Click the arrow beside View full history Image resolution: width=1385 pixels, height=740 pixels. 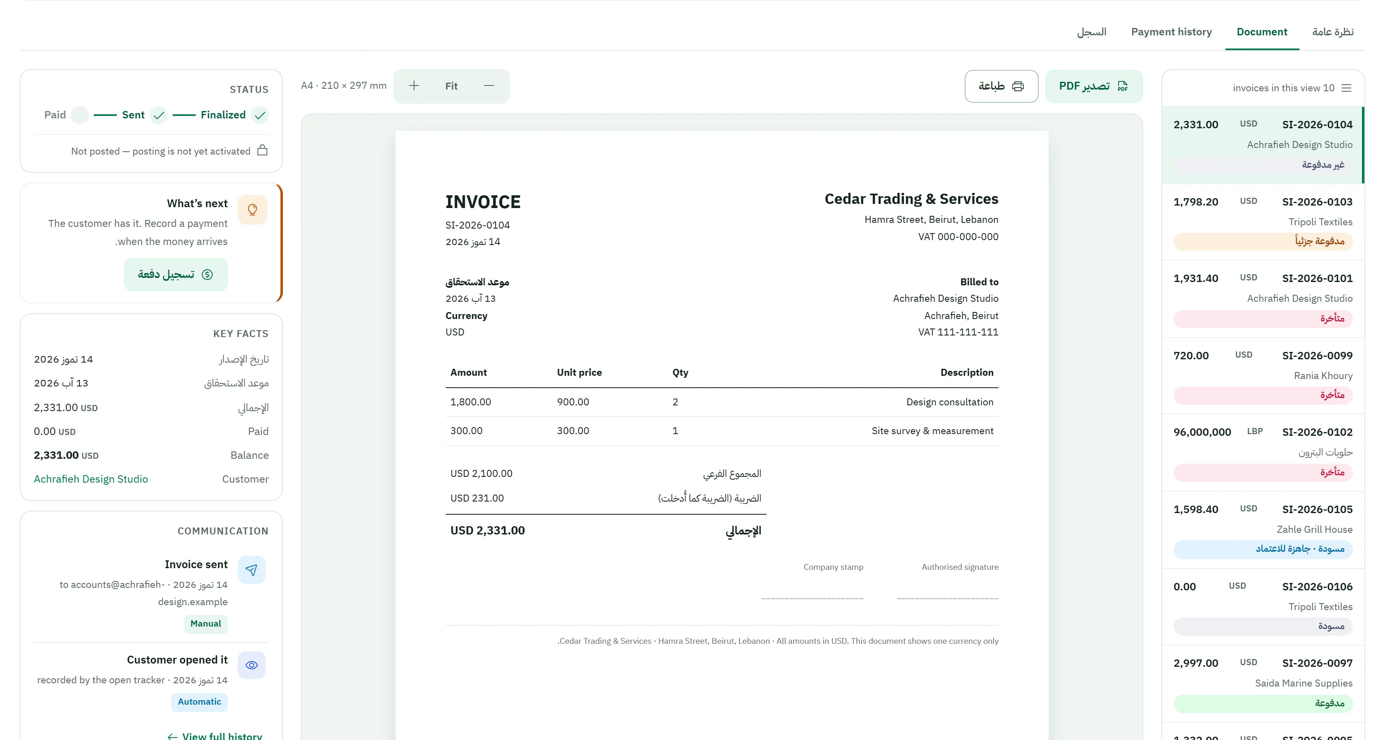(x=172, y=736)
